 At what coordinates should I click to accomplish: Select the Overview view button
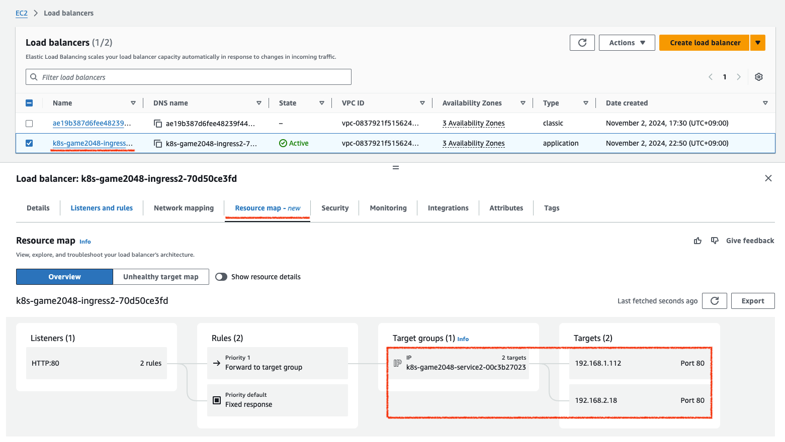coord(64,277)
